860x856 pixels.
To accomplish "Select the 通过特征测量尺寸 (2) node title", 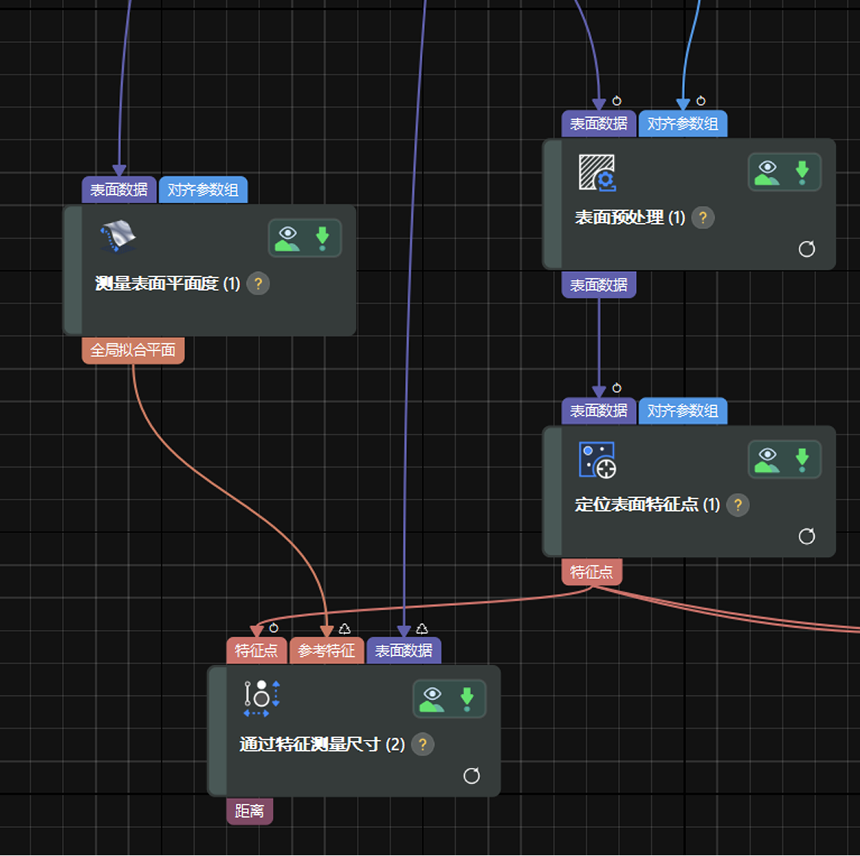I will [321, 745].
